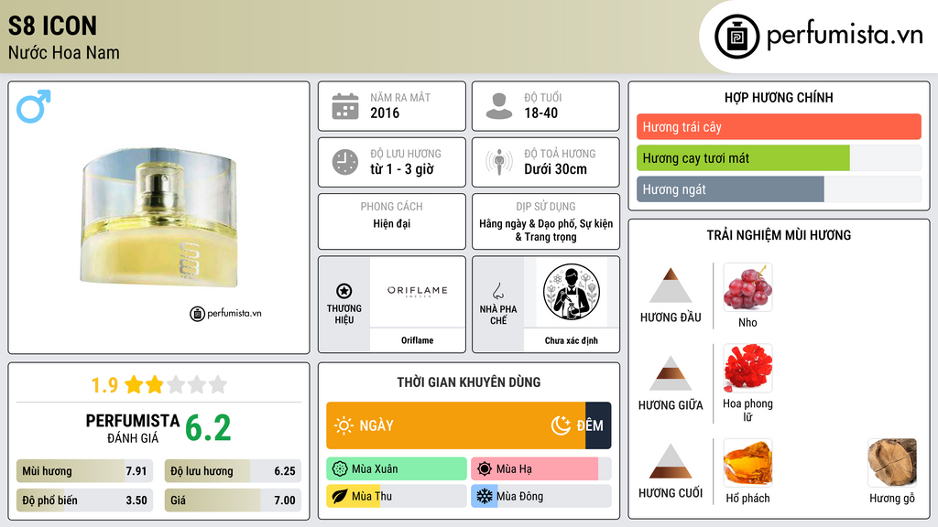Click the nose icon above Nhà pha chế

pyautogui.click(x=497, y=291)
